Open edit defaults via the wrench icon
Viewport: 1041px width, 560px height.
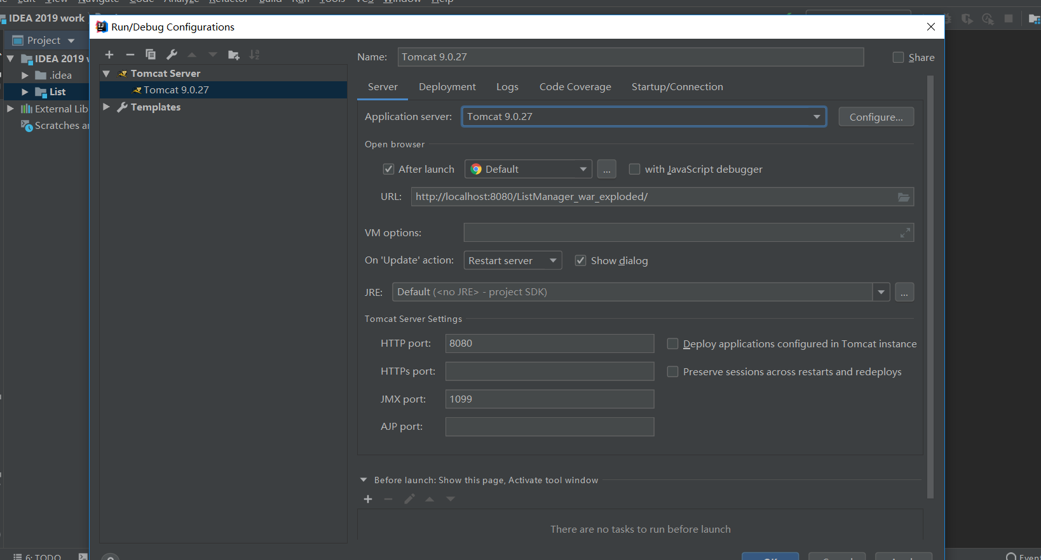pos(172,55)
